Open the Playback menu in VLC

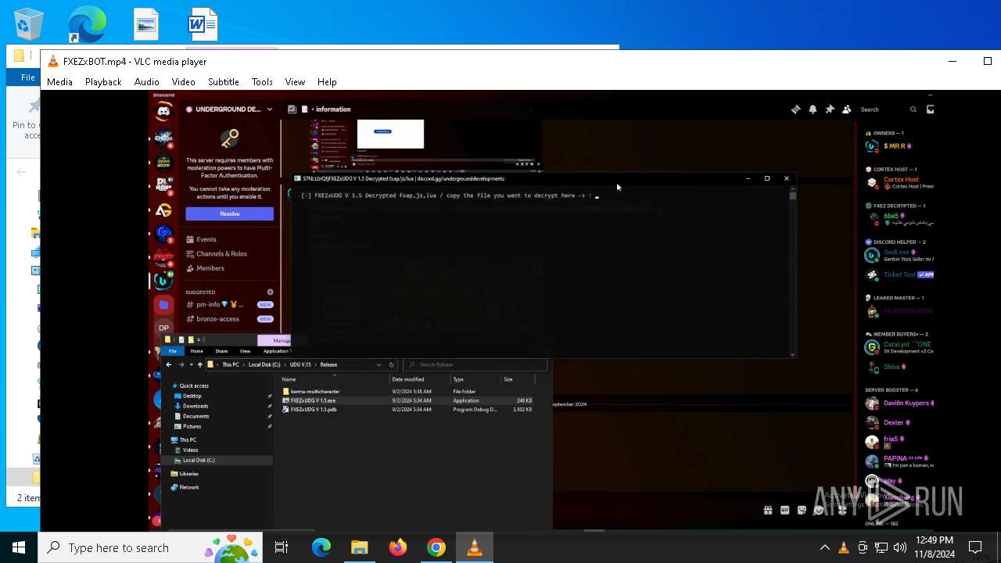[103, 81]
